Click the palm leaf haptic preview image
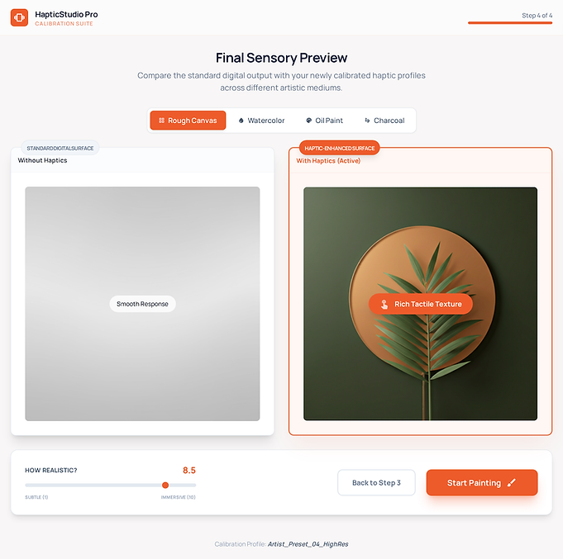Viewport: 563px width, 559px height. coord(421,304)
